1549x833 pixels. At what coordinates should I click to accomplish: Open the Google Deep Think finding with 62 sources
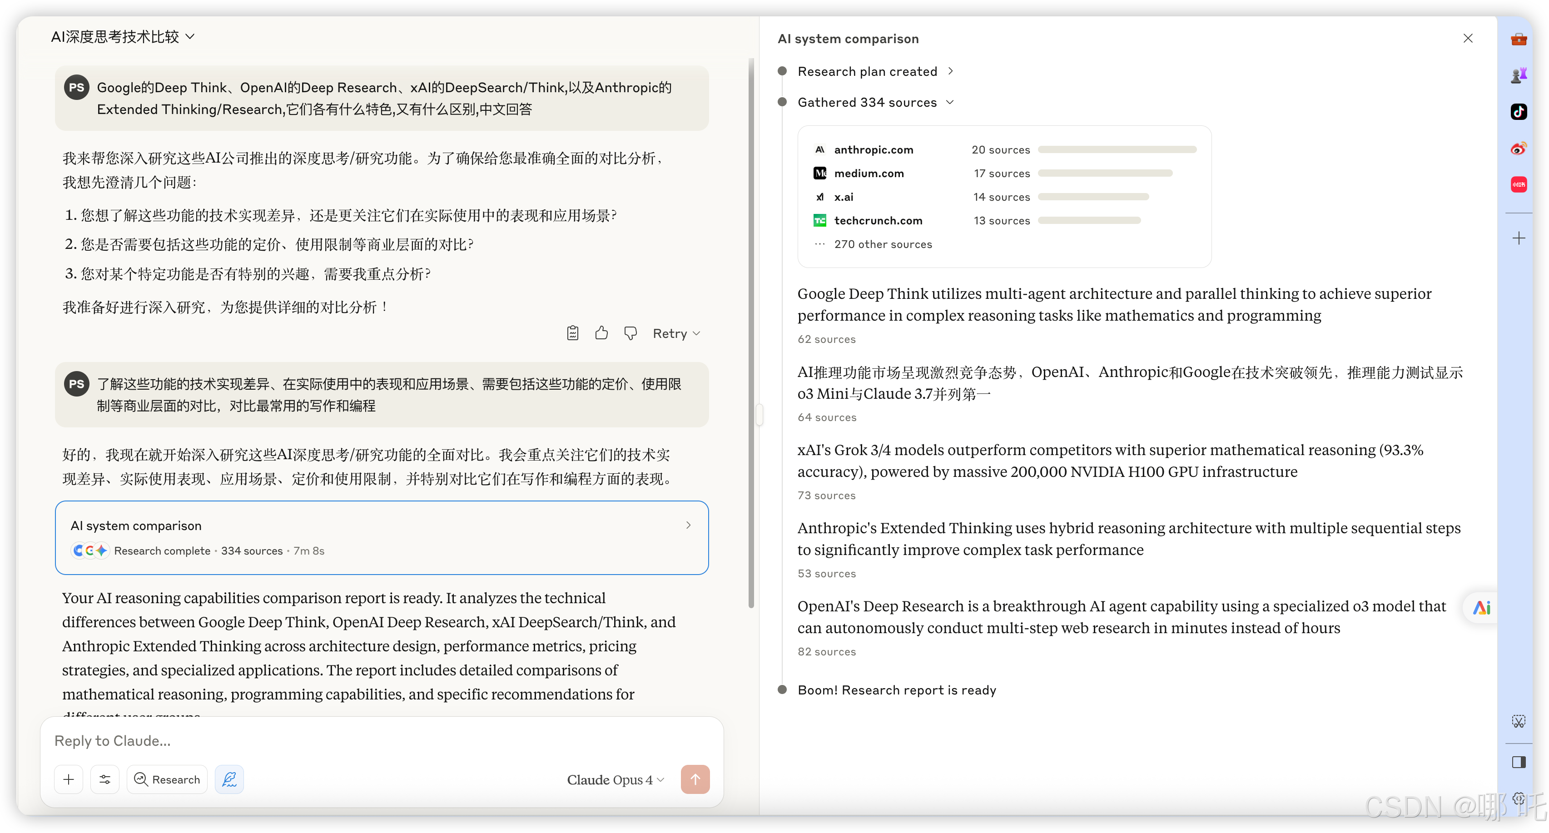click(x=1114, y=304)
